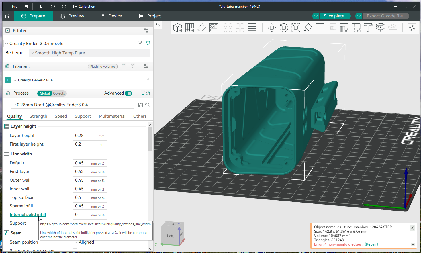Click the Left face of the view cube

(x=170, y=236)
